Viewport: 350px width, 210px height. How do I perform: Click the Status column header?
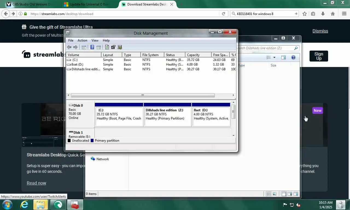(175, 55)
